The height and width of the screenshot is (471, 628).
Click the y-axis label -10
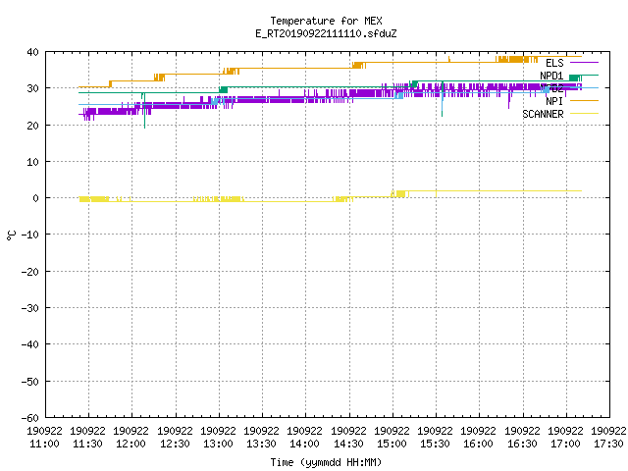coord(30,235)
